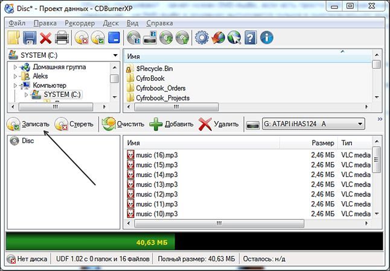Open the Вид menu
The width and height of the screenshot is (390, 271).
(132, 23)
